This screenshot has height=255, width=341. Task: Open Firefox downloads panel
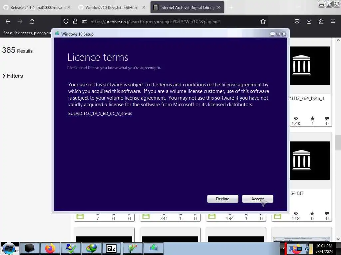tap(309, 21)
